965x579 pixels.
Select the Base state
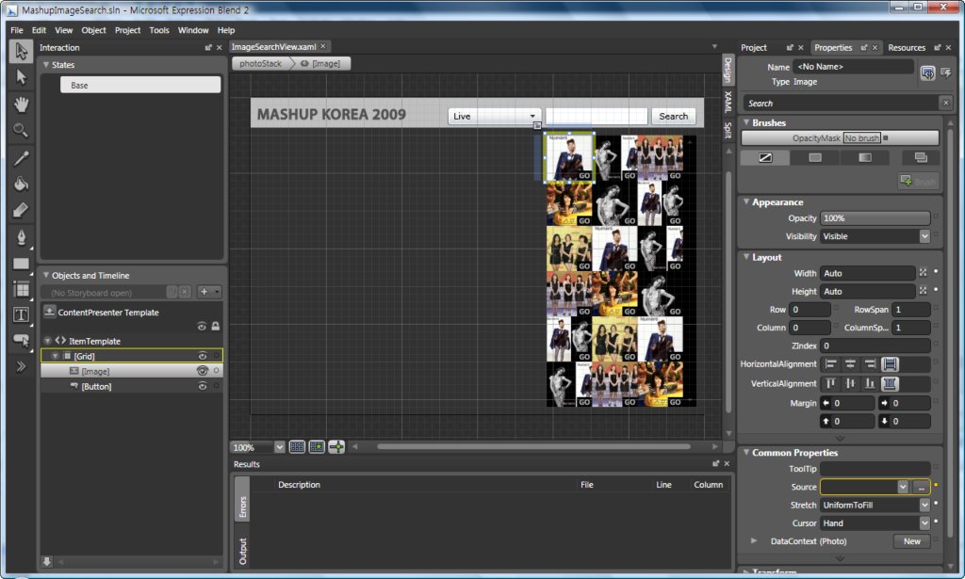point(140,85)
